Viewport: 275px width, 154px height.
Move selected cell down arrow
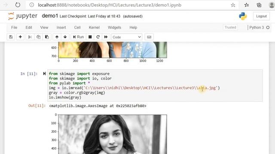point(65,37)
